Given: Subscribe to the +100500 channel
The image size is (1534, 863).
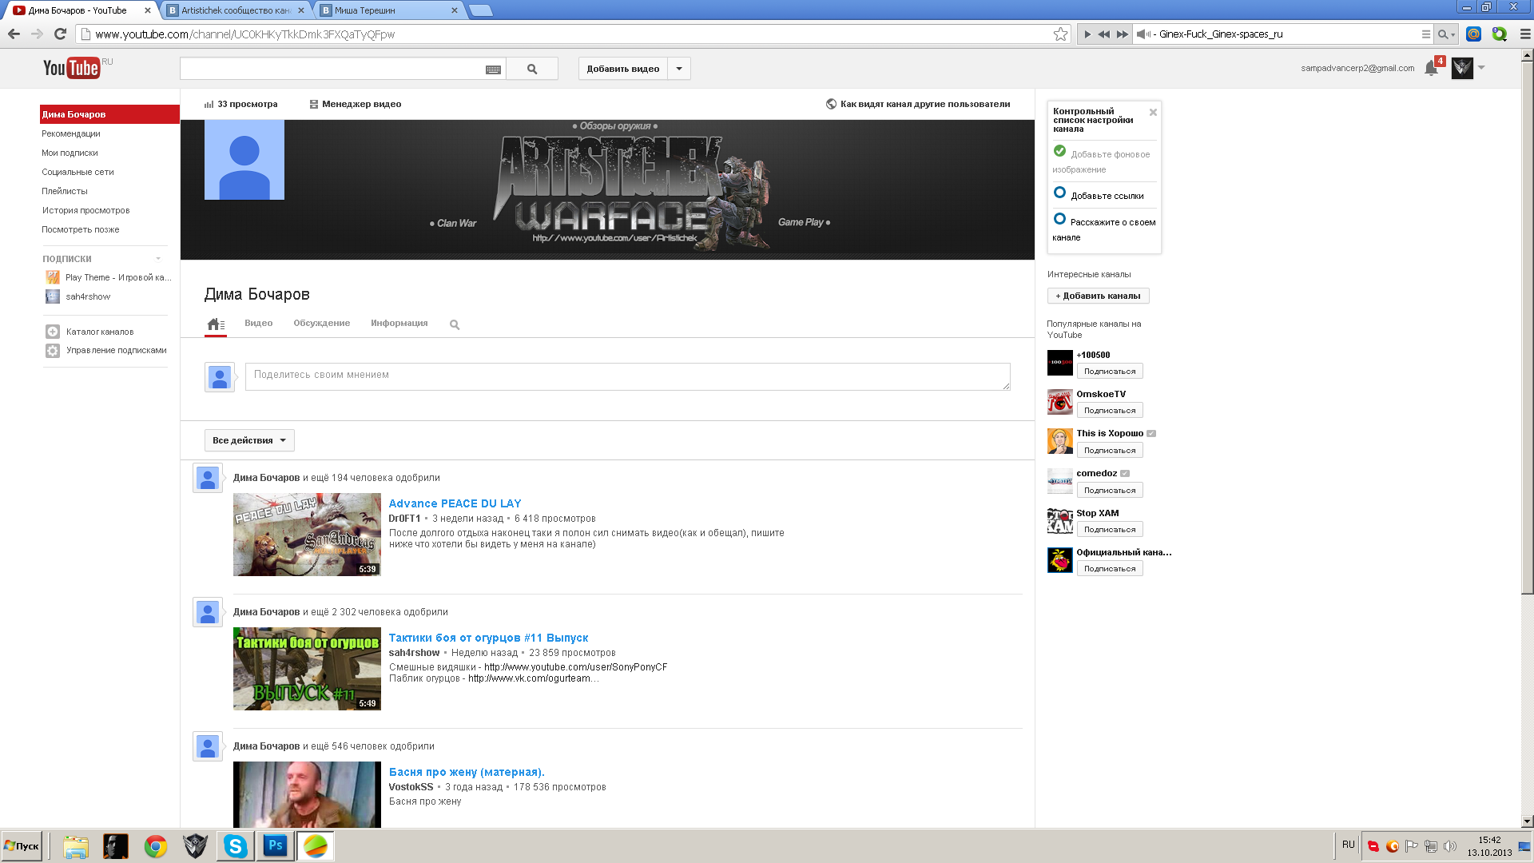Looking at the screenshot, I should (x=1110, y=372).
